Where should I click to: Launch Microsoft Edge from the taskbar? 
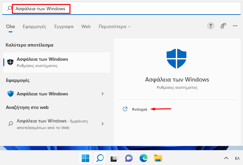pos(144,158)
